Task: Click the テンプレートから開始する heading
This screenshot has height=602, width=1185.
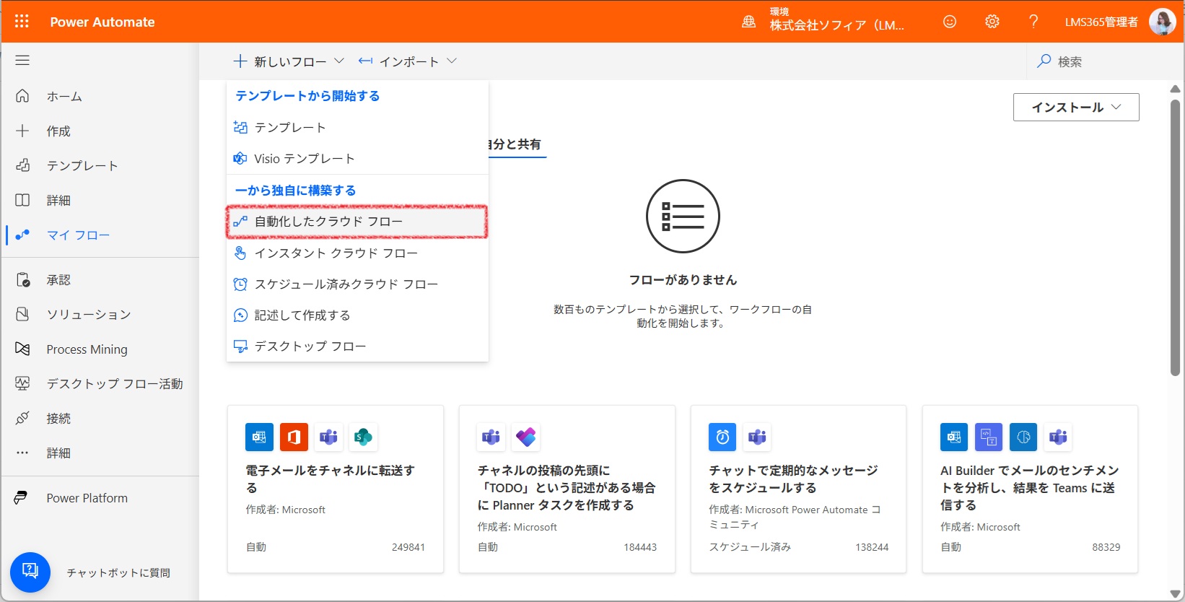Action: pyautogui.click(x=307, y=96)
